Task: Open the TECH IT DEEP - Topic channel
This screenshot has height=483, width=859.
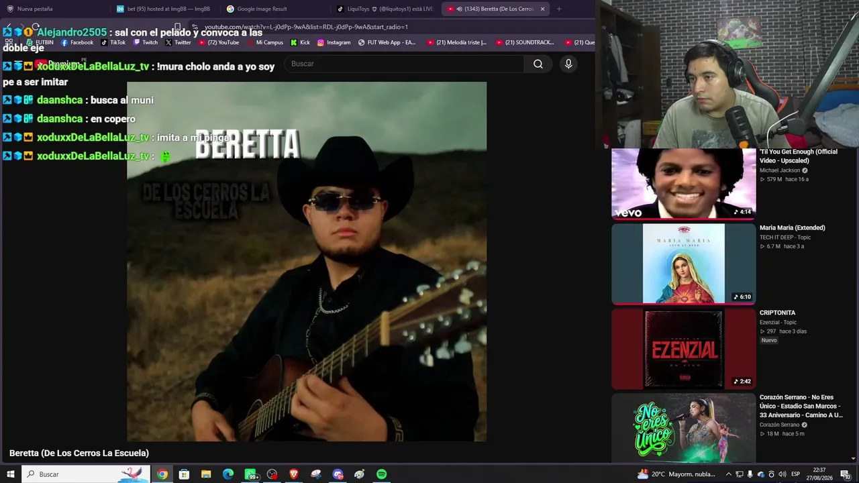Action: [x=785, y=237]
